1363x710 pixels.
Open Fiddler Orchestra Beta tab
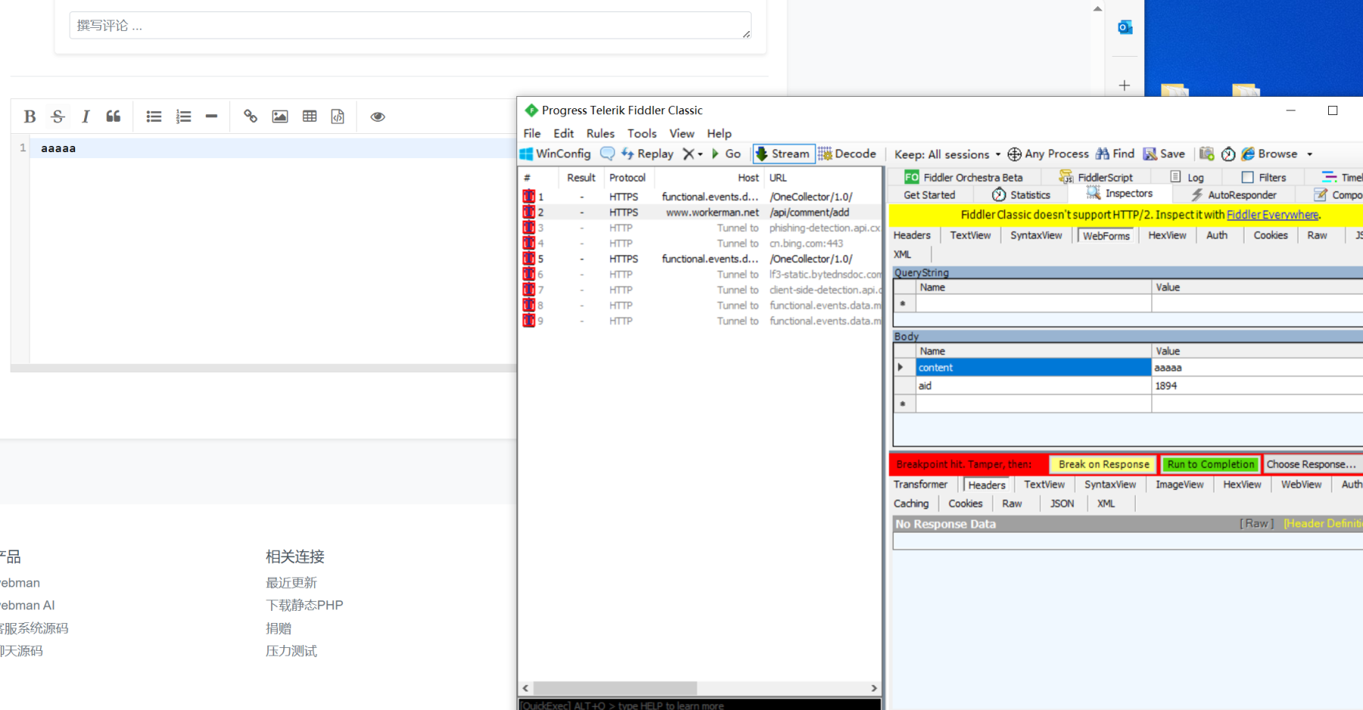point(963,177)
